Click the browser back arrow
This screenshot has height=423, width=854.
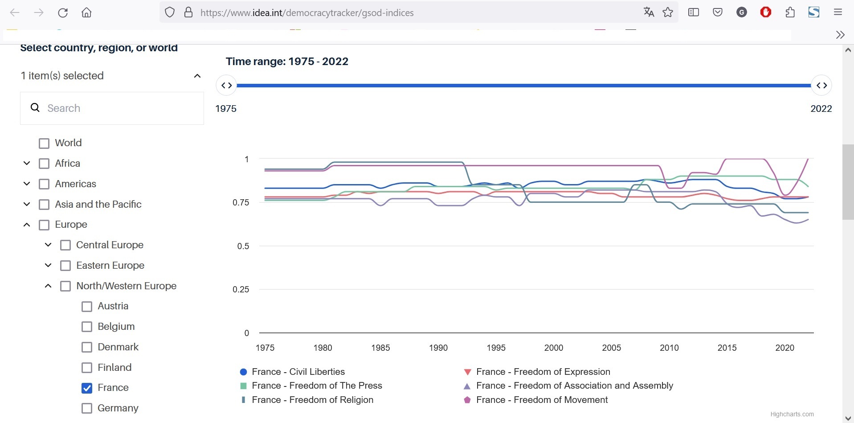click(15, 12)
